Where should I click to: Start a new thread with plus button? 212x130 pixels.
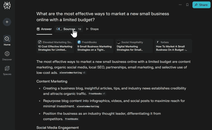coord(7,22)
